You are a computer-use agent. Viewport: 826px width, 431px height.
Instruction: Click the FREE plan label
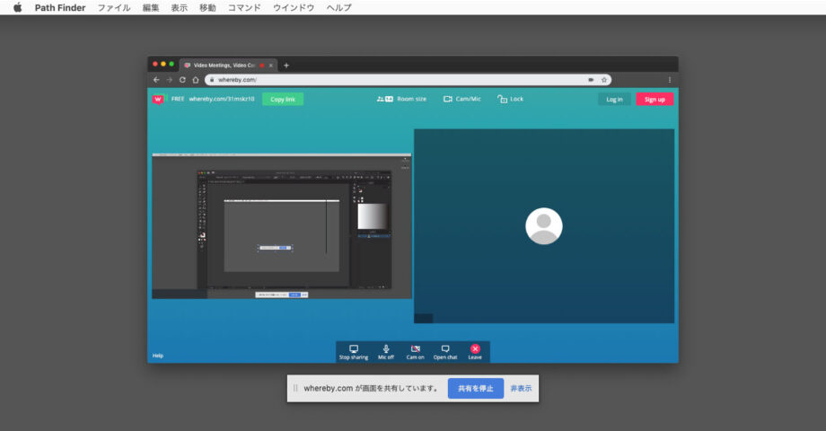click(178, 99)
